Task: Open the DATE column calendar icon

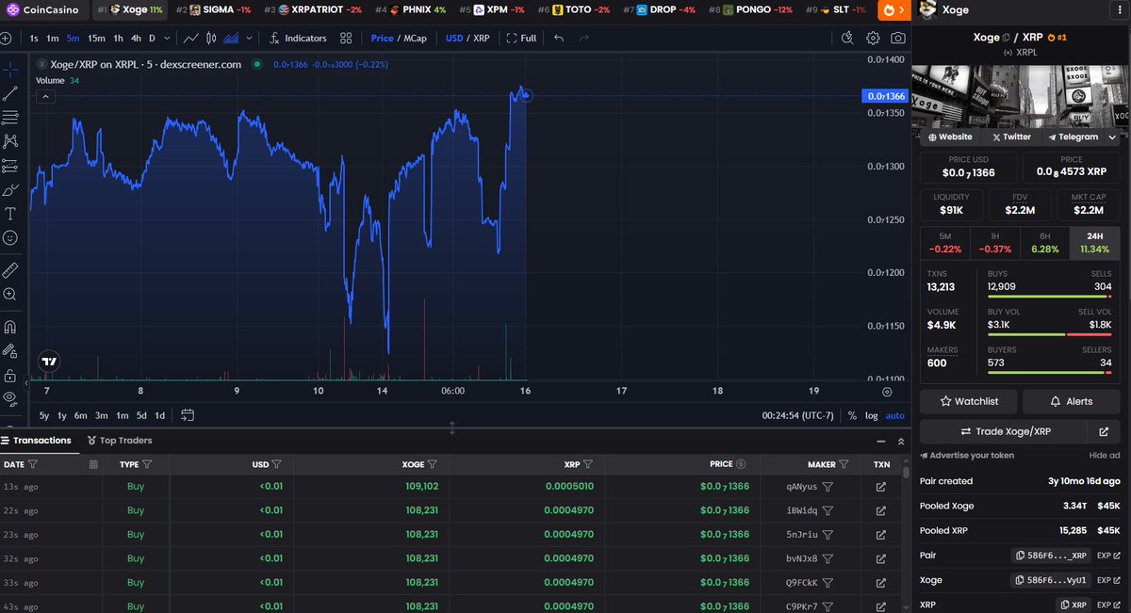Action: [x=93, y=464]
